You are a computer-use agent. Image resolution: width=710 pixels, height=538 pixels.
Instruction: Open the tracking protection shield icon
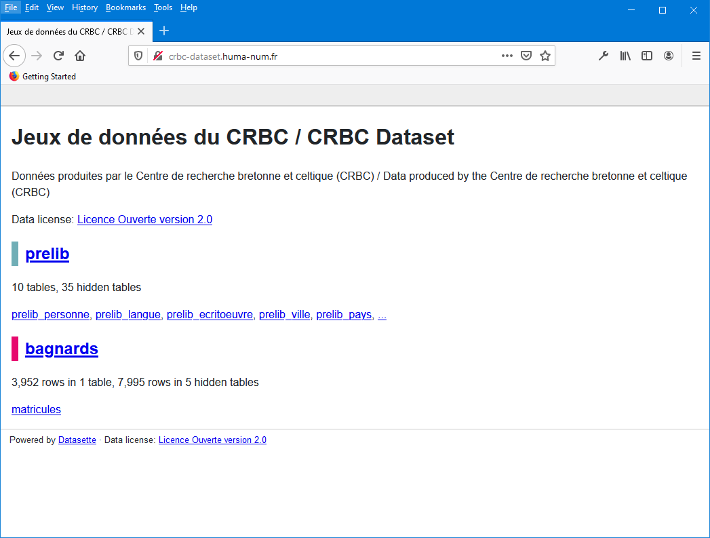(x=138, y=56)
